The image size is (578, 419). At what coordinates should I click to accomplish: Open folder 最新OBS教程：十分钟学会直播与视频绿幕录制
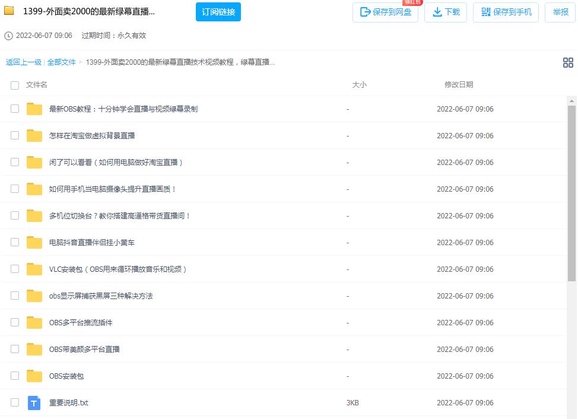[x=123, y=109]
